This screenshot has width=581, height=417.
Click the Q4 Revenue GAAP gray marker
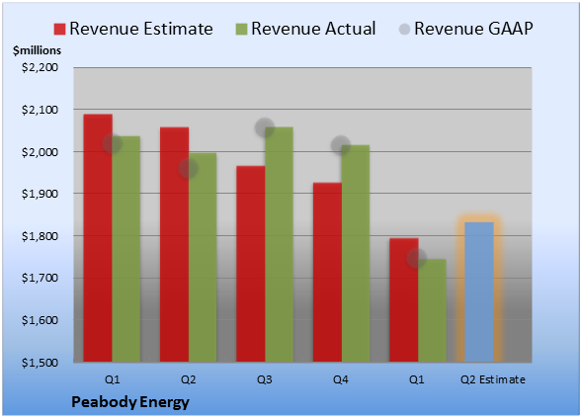(x=341, y=145)
